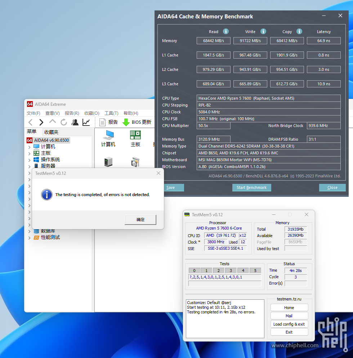Open the user icon in the AIDA64 toolbar
The width and height of the screenshot is (353, 358).
(x=75, y=122)
